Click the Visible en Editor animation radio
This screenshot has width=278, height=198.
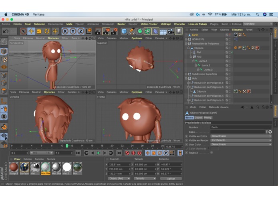coord(186,136)
